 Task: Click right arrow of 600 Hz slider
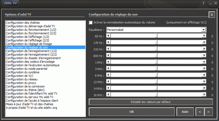[x=204, y=55]
